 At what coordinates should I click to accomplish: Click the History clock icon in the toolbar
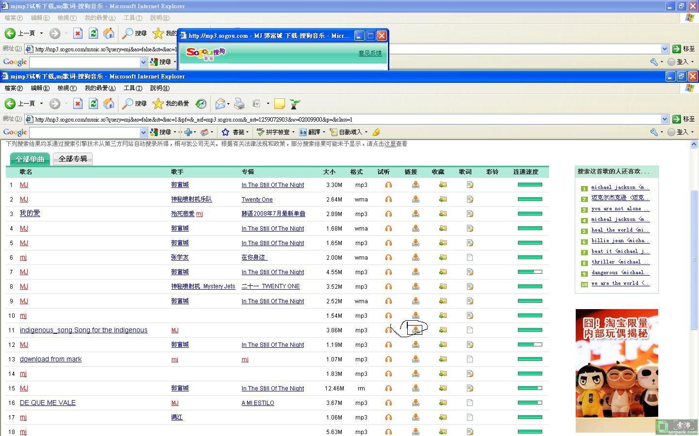pos(201,104)
